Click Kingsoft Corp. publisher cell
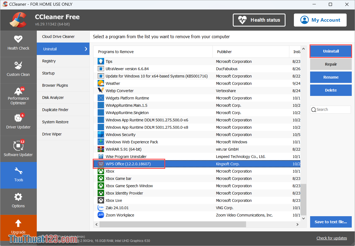Image resolution: width=355 pixels, height=246 pixels. point(228,164)
